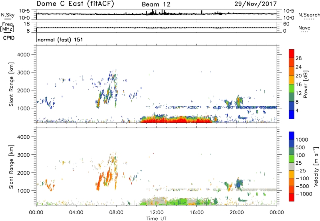The height and width of the screenshot is (221, 320).
Task: Click the 'CPID' label
Action: [9, 38]
